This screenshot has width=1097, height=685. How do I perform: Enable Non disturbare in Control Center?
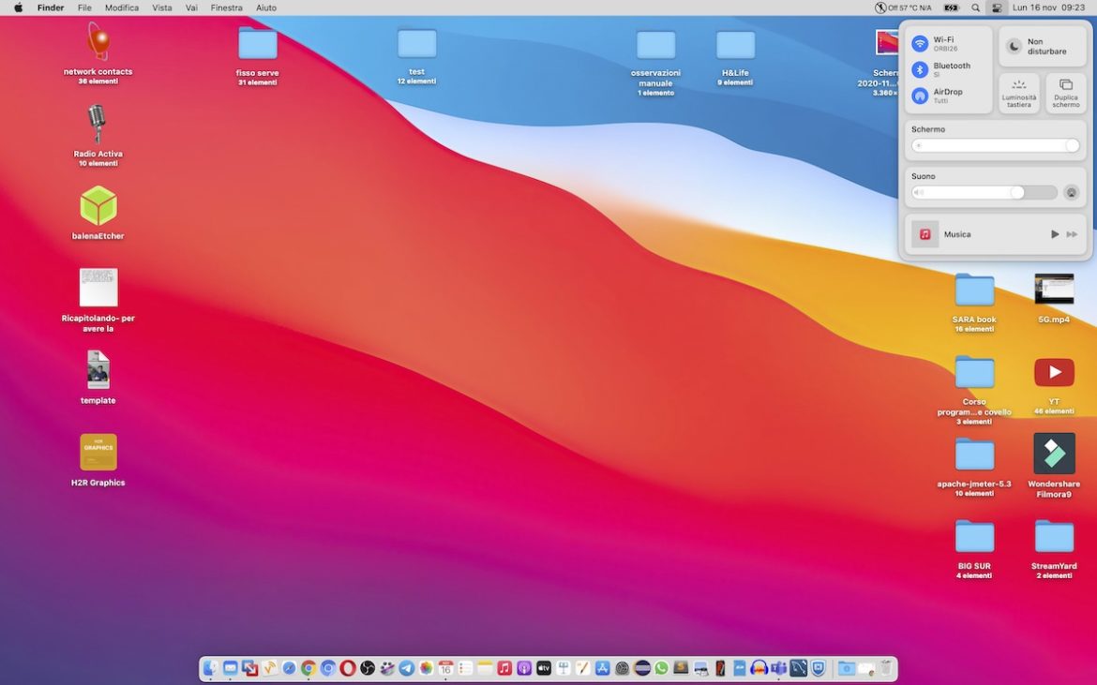tap(1043, 47)
